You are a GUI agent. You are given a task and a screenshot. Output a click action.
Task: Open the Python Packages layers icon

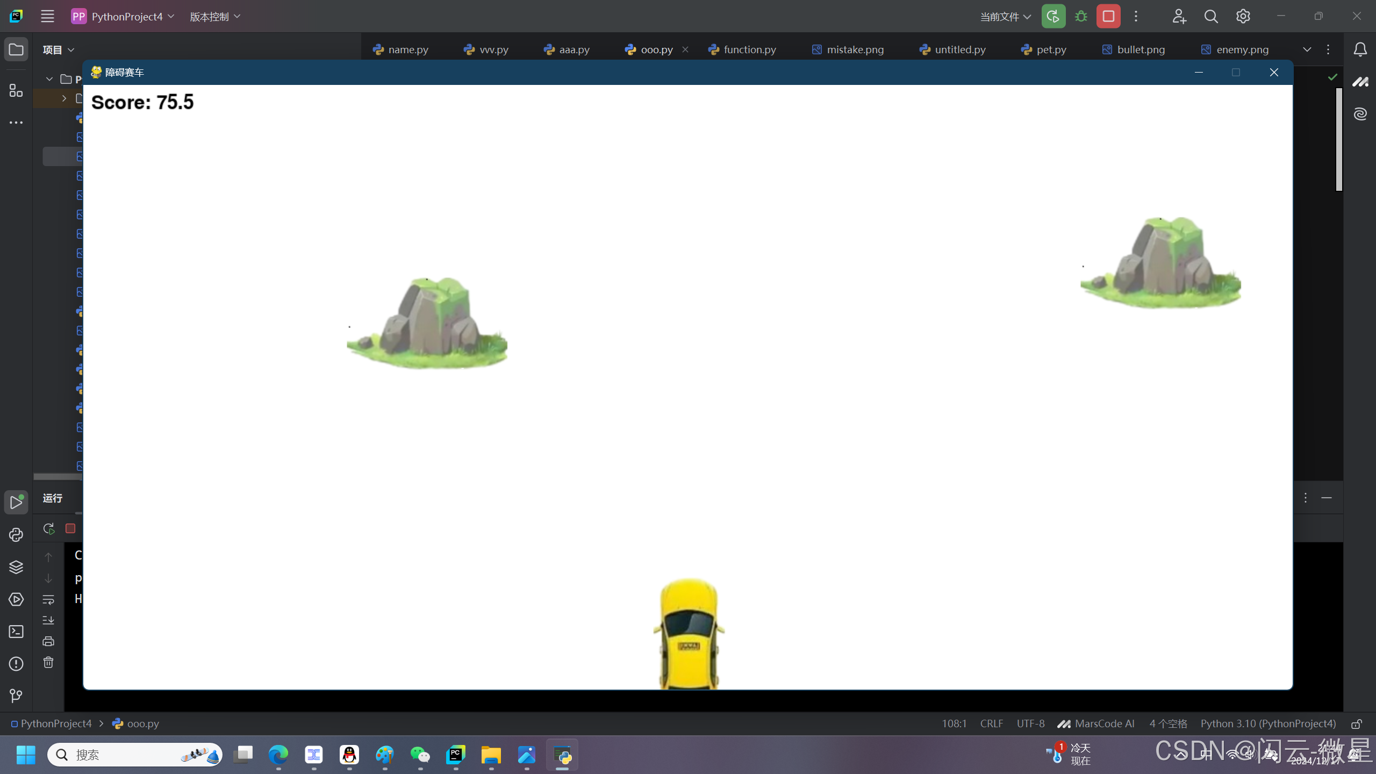point(16,567)
